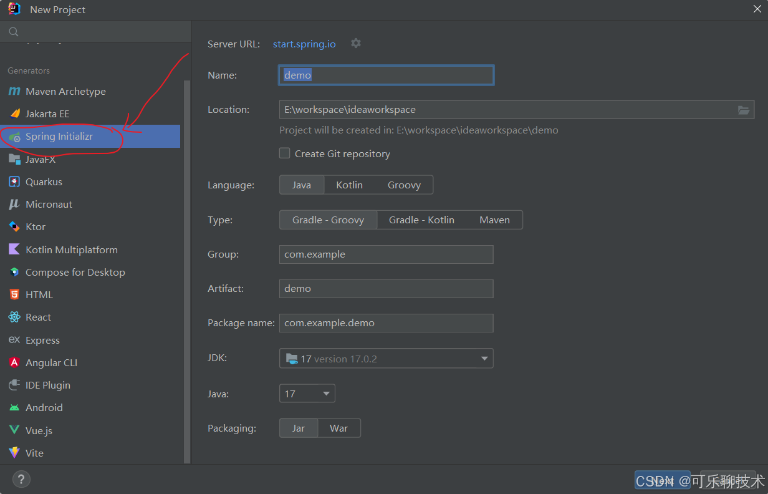Viewport: 768px width, 494px height.
Task: Select the Spring Initializr leaf icon
Action: [x=14, y=136]
